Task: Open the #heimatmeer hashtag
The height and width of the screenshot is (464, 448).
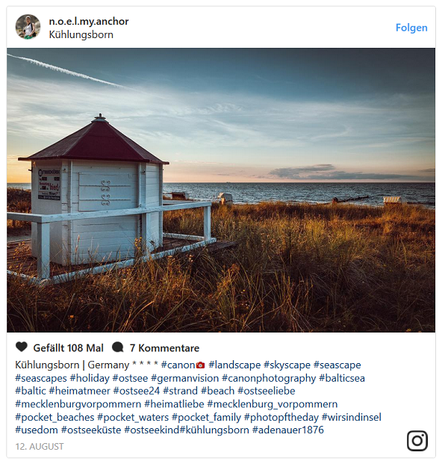Action: (80, 391)
